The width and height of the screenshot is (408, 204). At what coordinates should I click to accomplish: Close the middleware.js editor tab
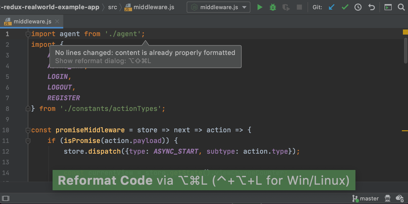coord(57,22)
